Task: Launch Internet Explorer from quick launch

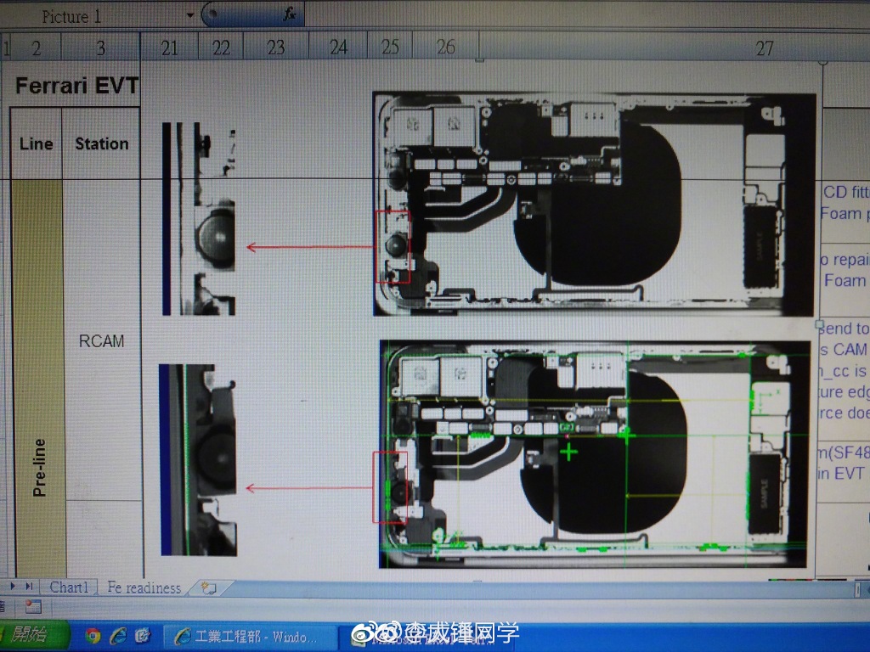Action: click(x=118, y=635)
